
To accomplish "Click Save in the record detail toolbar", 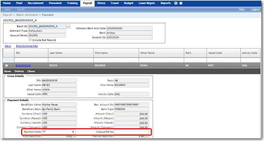I will click(7, 71).
